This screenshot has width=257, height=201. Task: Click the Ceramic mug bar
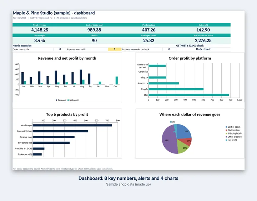[x=54, y=137]
